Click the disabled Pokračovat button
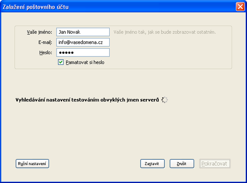Image resolution: width=247 pixels, height=183 pixels. pos(215,164)
